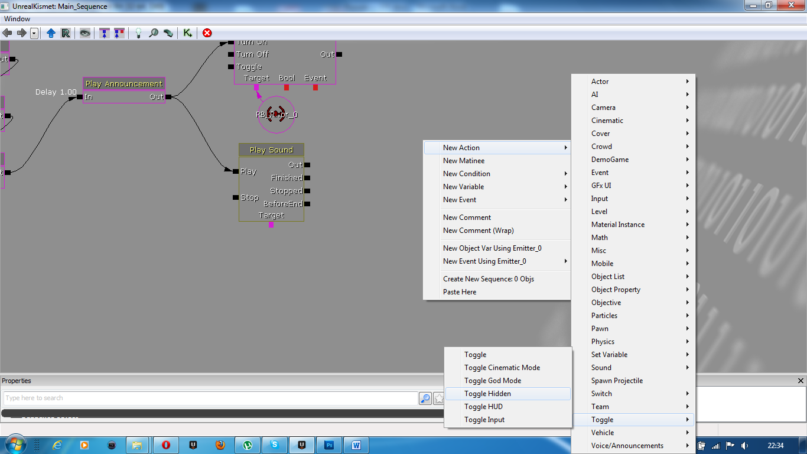Select the Play Announcement node title
Image resolution: width=807 pixels, height=454 pixels.
pos(123,84)
